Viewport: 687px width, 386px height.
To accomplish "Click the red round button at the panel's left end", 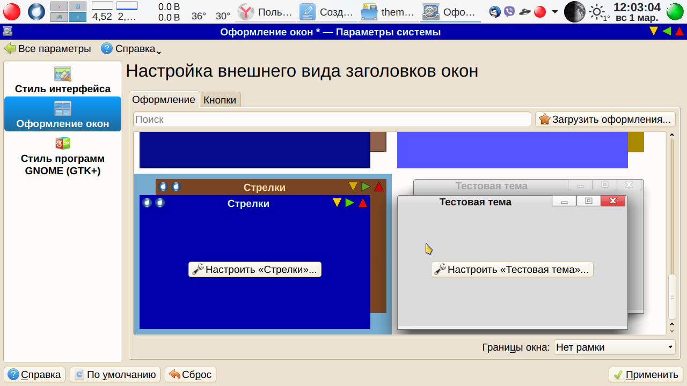I will [x=12, y=11].
